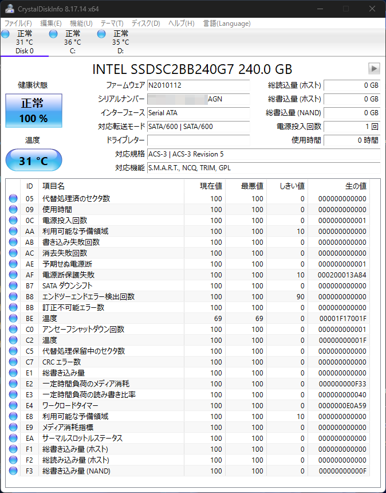Click the 対応規格 field ACS-3 Revision 5
This screenshot has width=386, height=493.
tap(264, 154)
